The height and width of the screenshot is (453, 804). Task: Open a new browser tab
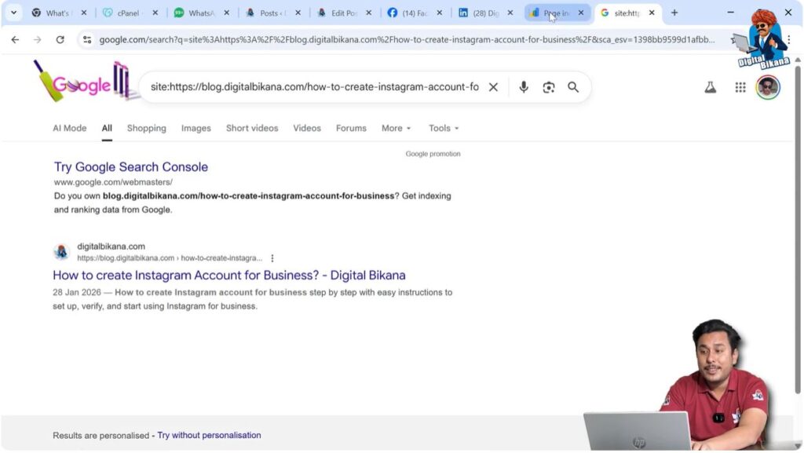pos(674,13)
